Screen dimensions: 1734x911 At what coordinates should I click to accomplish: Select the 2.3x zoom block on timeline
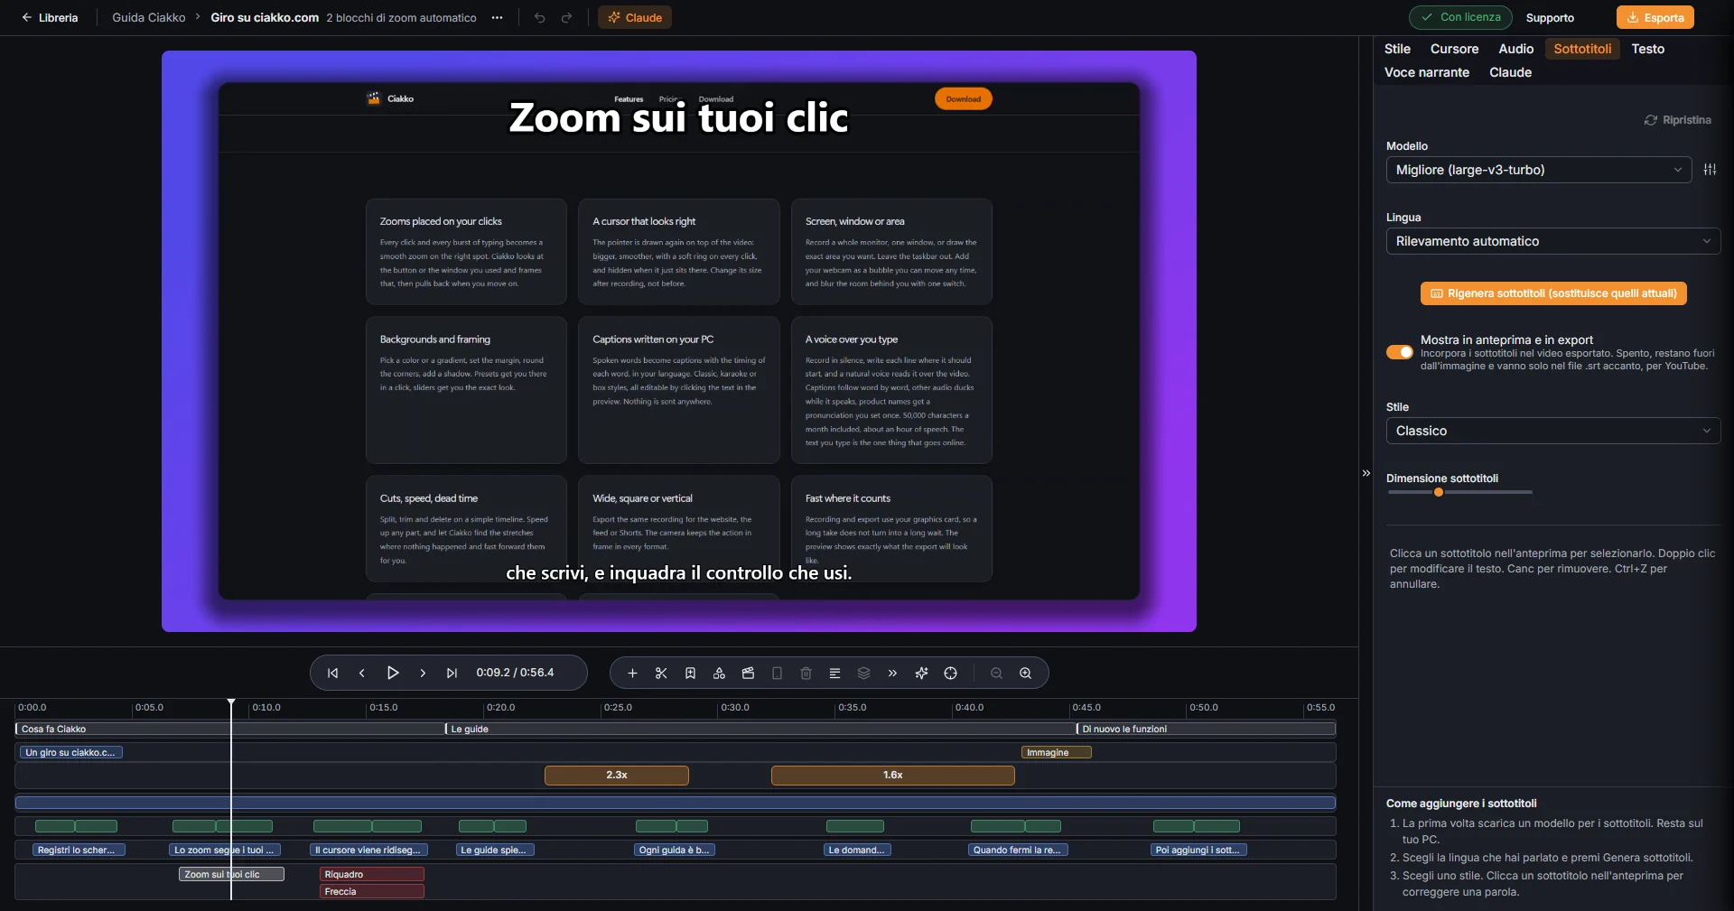pos(617,776)
